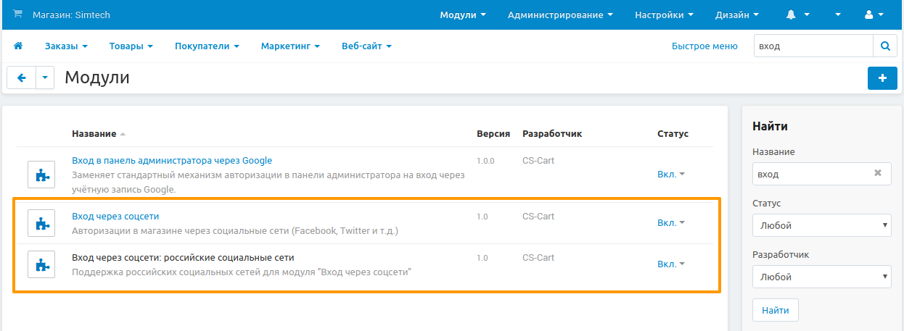
Task: Click the home icon in navigation bar
Action: click(x=18, y=46)
